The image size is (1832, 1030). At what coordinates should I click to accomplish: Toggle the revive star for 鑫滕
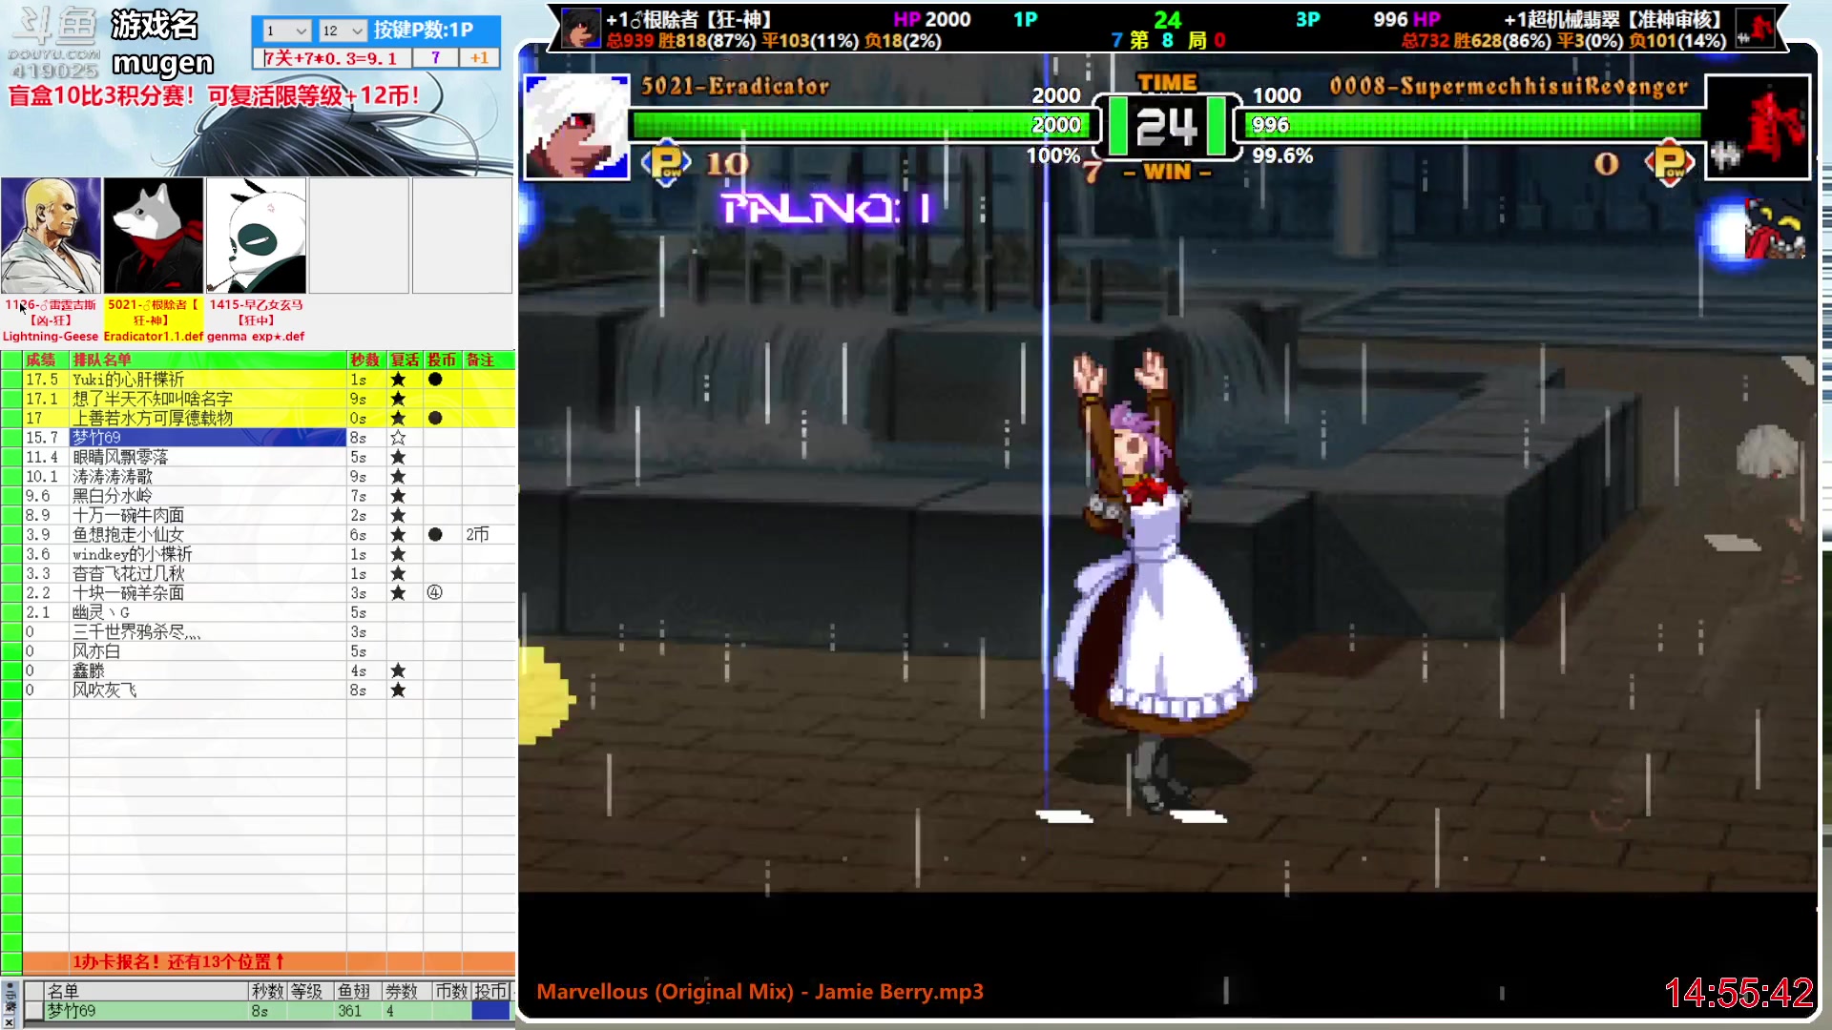tap(398, 670)
